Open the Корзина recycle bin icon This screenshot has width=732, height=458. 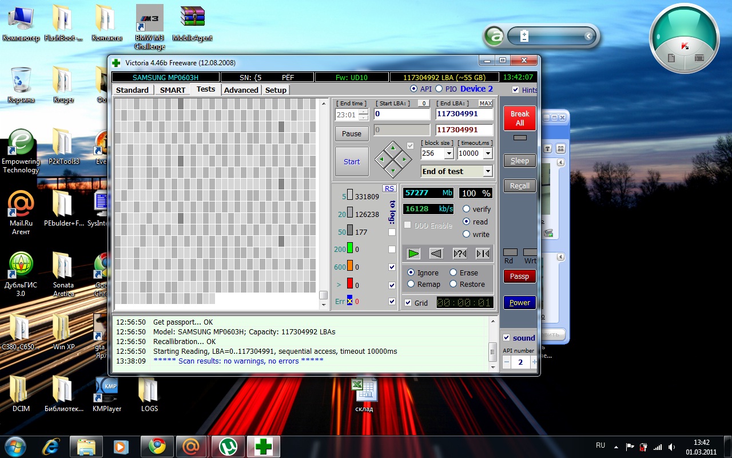tap(21, 85)
